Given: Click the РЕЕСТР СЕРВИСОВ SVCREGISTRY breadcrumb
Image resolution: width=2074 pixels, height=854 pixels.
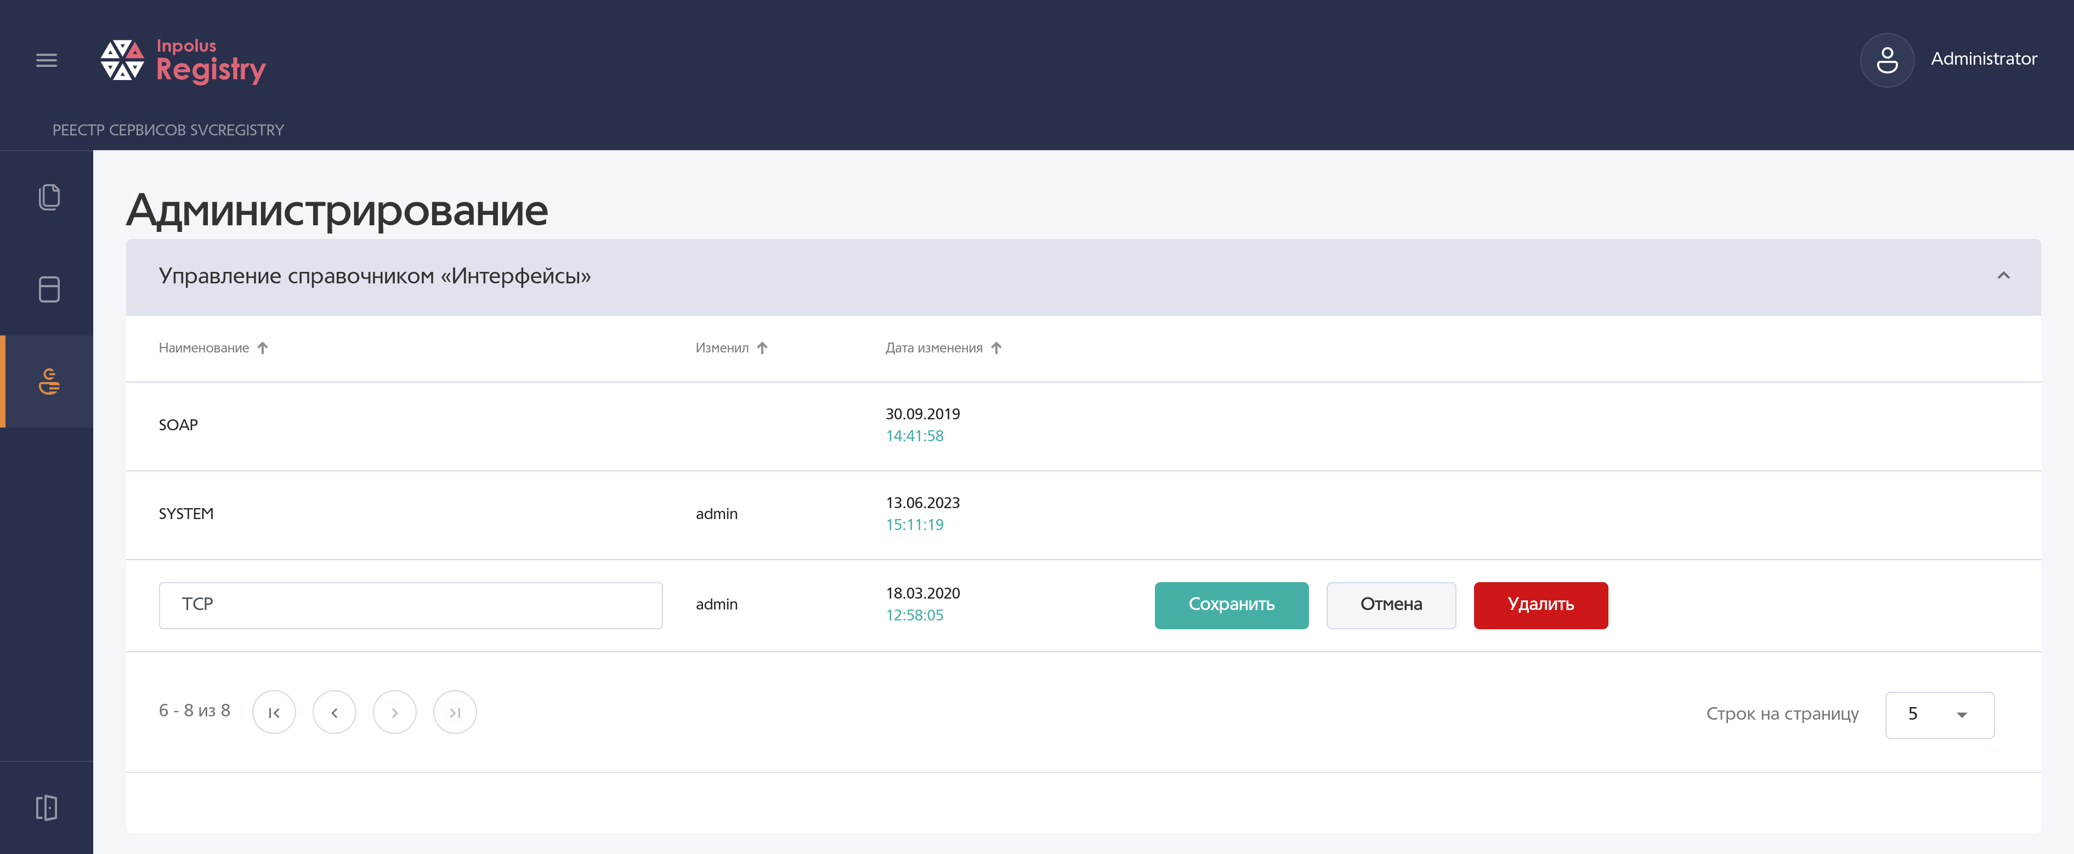Looking at the screenshot, I should click(168, 130).
